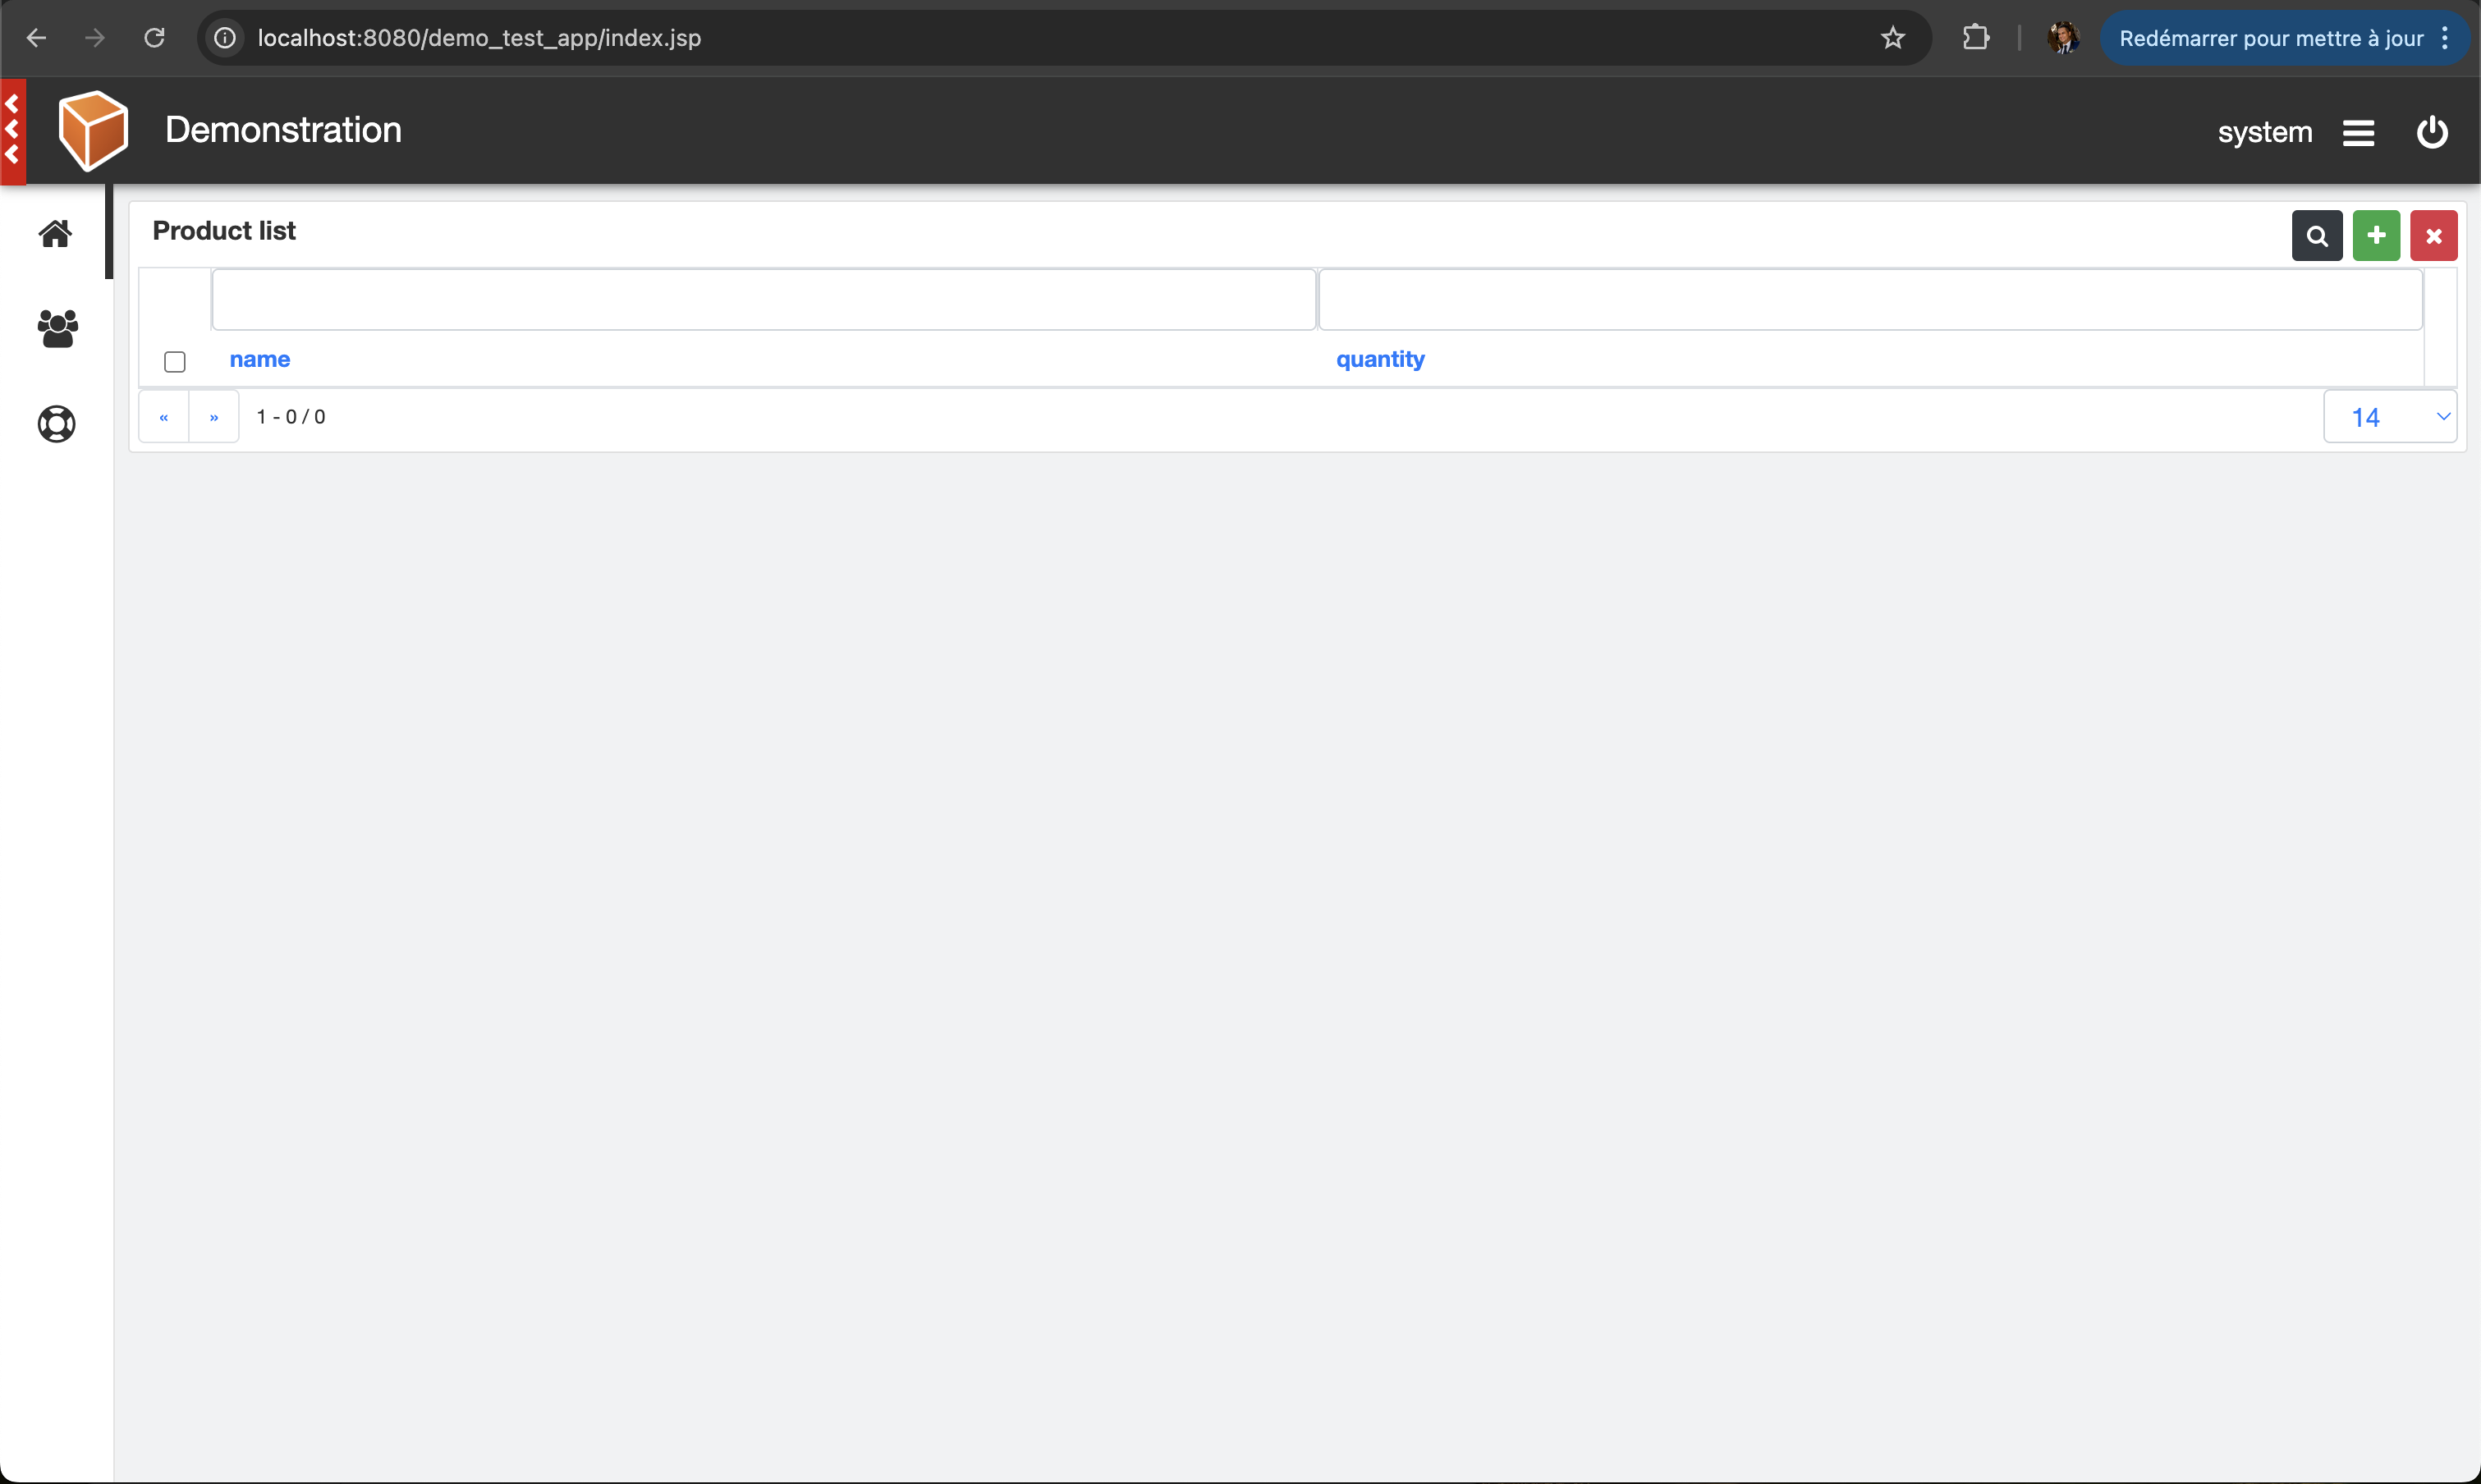Add a new product with green plus

2376,236
